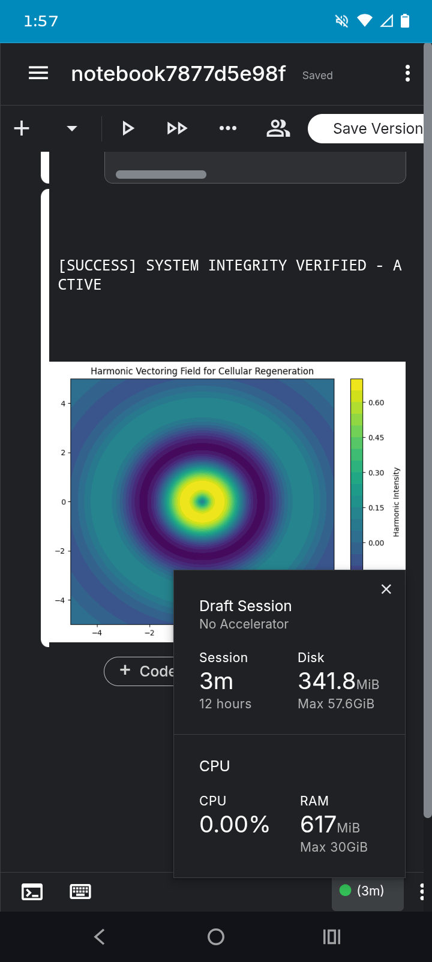Run the current cell
432x962 pixels.
(x=128, y=128)
